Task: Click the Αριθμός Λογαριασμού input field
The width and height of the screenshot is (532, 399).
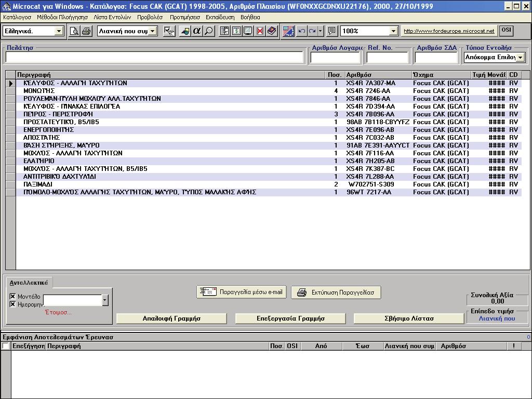Action: point(335,57)
